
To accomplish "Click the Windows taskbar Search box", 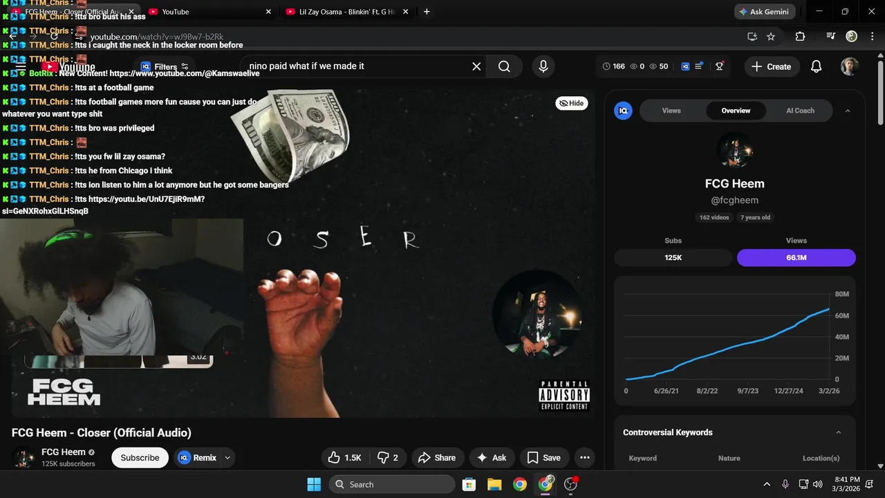I will pos(392,484).
